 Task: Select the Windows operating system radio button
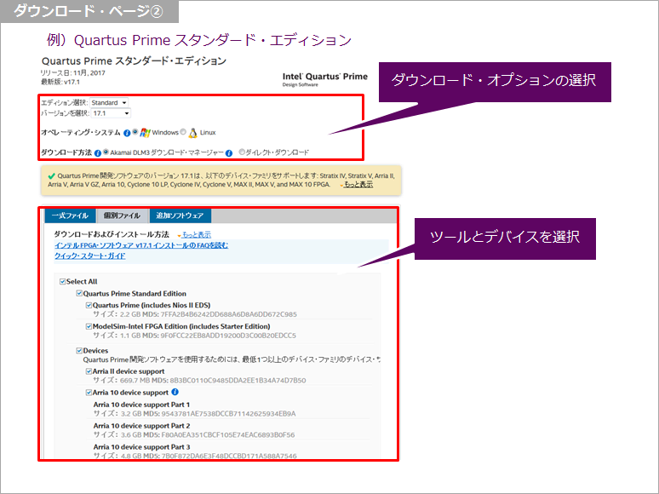[135, 132]
